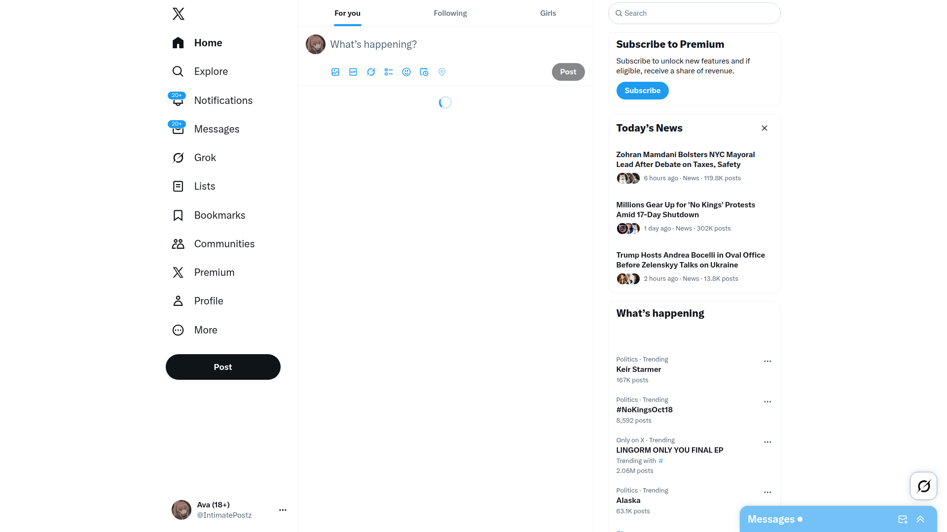This screenshot has height=532, width=947.
Task: Switch to the Following tab
Action: coord(450,13)
